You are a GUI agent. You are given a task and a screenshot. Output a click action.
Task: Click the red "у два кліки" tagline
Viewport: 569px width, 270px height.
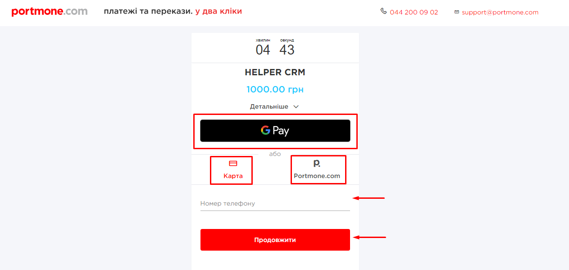coord(218,11)
